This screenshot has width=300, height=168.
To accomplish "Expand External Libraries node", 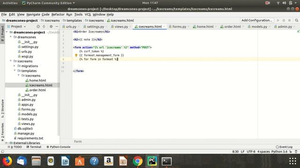I will pos(7,143).
